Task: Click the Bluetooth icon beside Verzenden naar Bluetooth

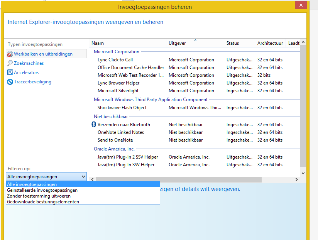Action: pyautogui.click(x=94, y=124)
